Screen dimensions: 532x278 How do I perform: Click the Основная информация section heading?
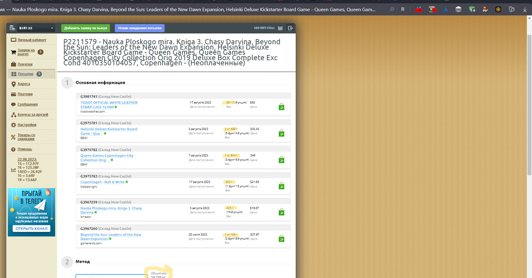point(100,82)
